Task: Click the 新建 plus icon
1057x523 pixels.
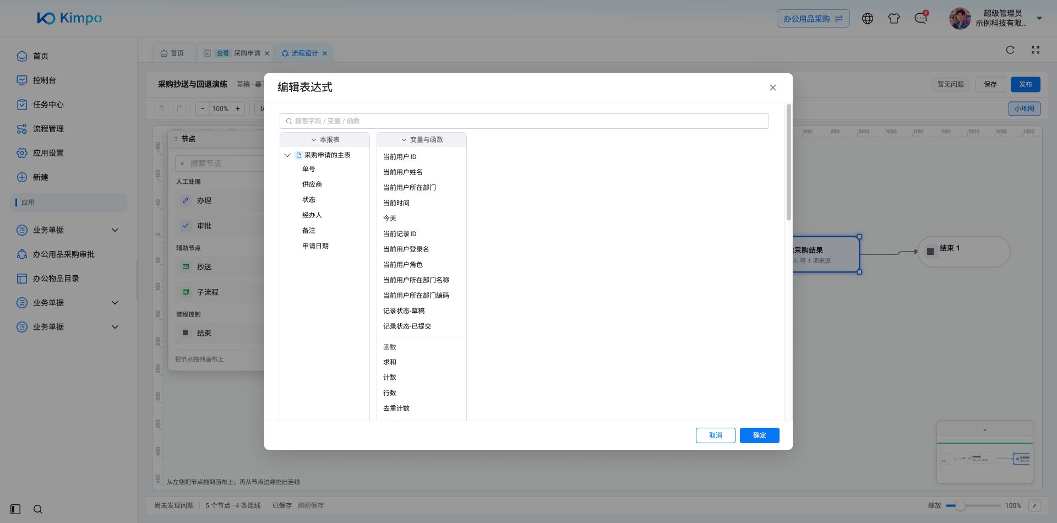Action: (x=22, y=177)
